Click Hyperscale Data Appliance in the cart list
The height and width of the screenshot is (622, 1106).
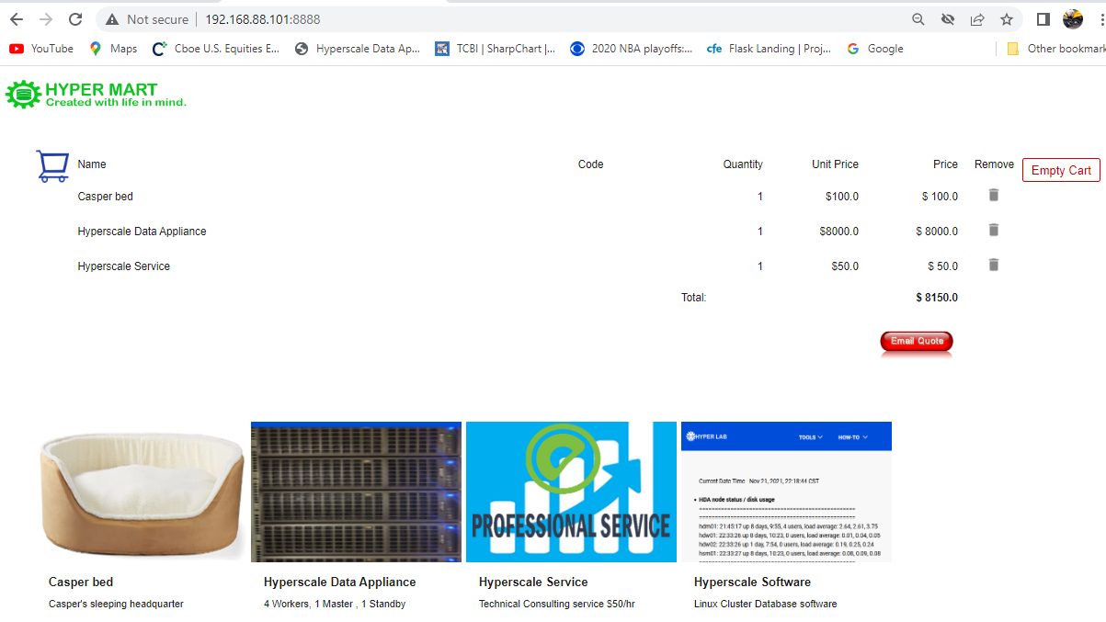pyautogui.click(x=143, y=232)
